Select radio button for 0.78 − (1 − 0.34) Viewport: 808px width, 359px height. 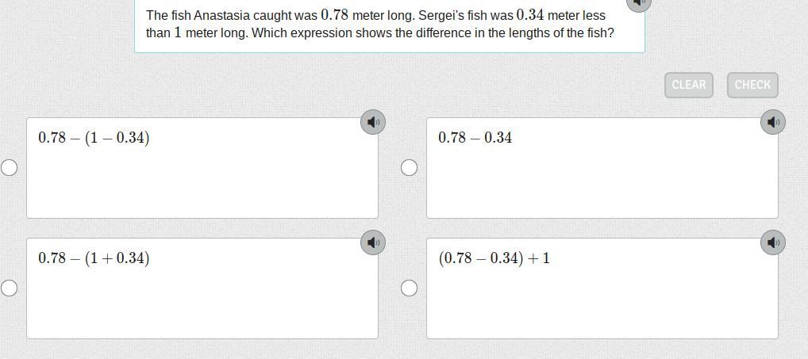click(x=10, y=167)
